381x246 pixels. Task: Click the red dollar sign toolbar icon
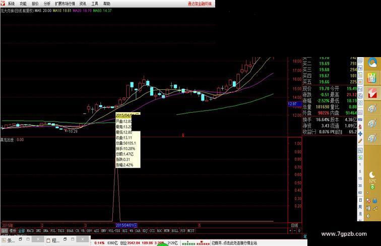pos(360,127)
